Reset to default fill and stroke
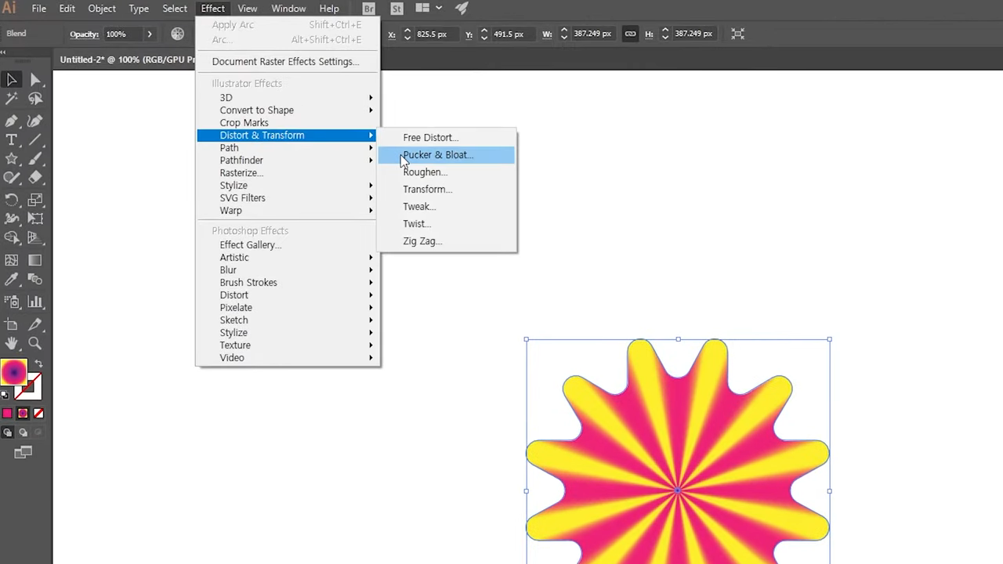1003x564 pixels. [x=5, y=395]
